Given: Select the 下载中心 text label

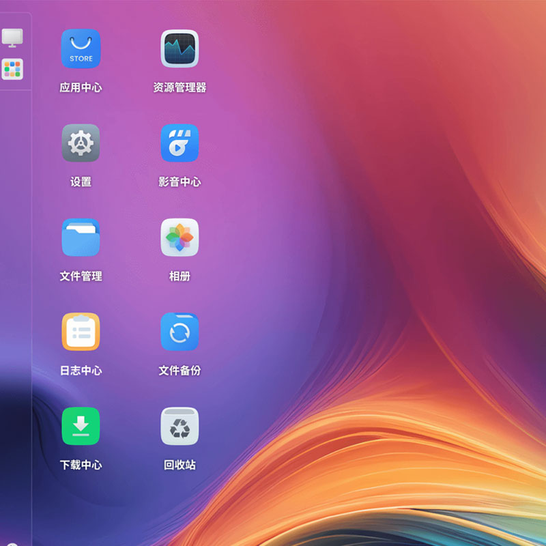Looking at the screenshot, I should [x=81, y=465].
